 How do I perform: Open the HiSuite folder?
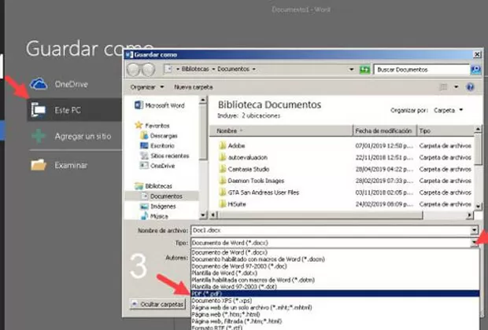point(232,204)
